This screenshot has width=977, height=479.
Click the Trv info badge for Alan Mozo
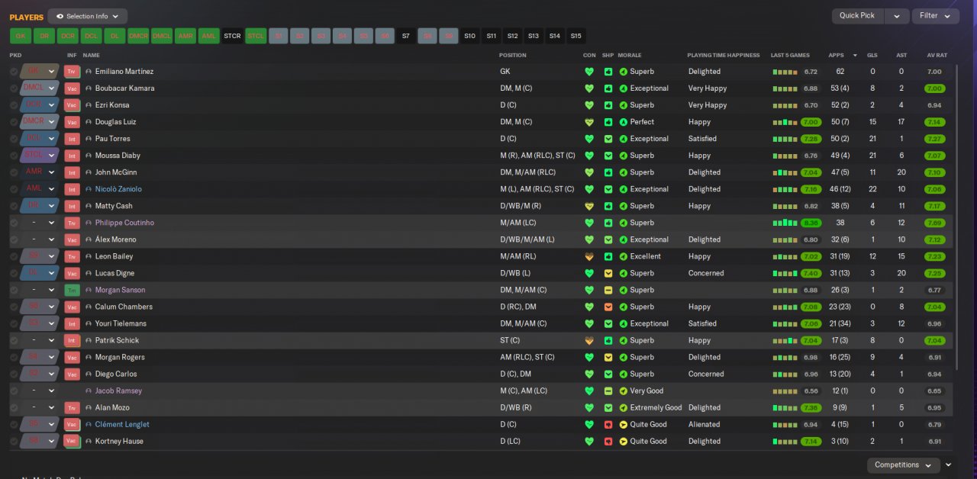coord(73,407)
